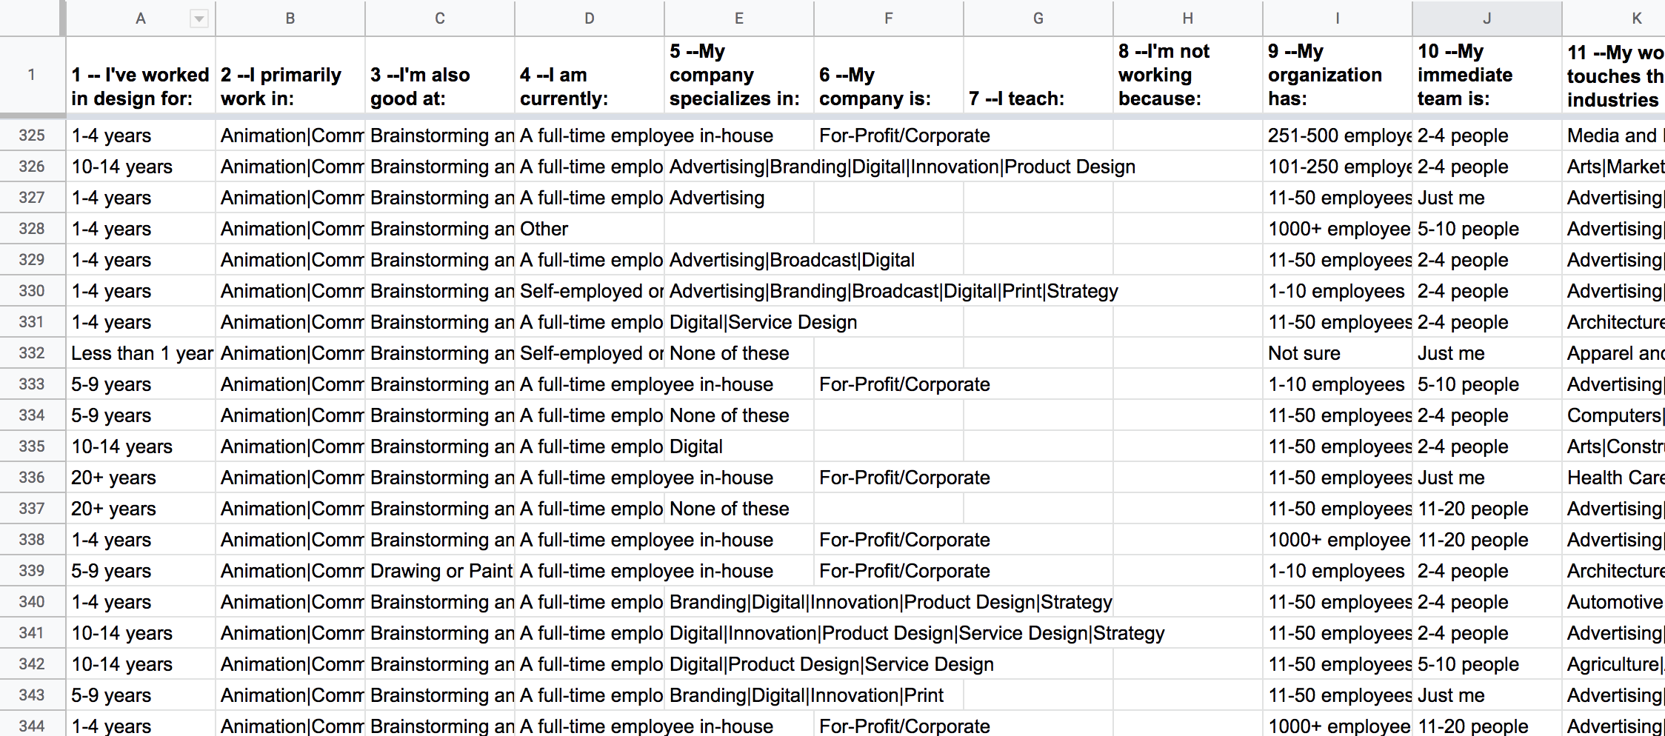
Task: Select the highlighted column J header
Action: click(x=1487, y=19)
